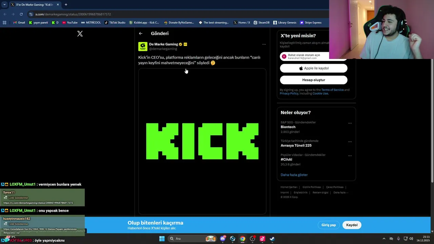Open the post's three-dot more menu
The height and width of the screenshot is (244, 434).
click(x=264, y=44)
